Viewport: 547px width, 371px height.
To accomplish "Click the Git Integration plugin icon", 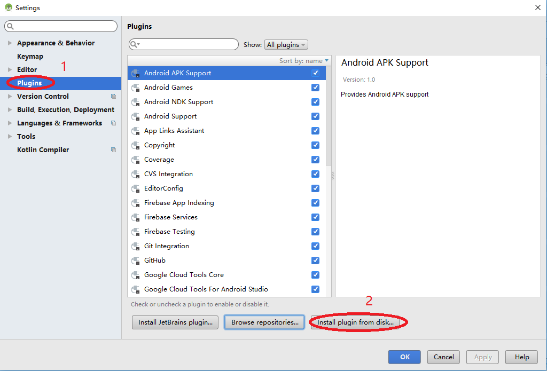I will (x=135, y=246).
